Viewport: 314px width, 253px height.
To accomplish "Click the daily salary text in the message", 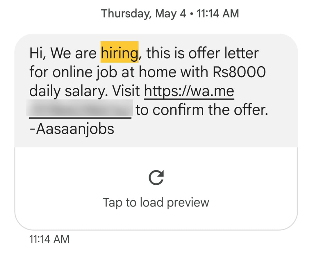I will [x=67, y=91].
